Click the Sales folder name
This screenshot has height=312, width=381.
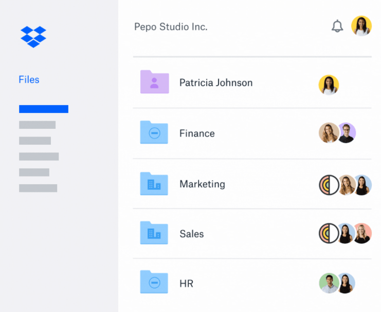click(x=191, y=234)
